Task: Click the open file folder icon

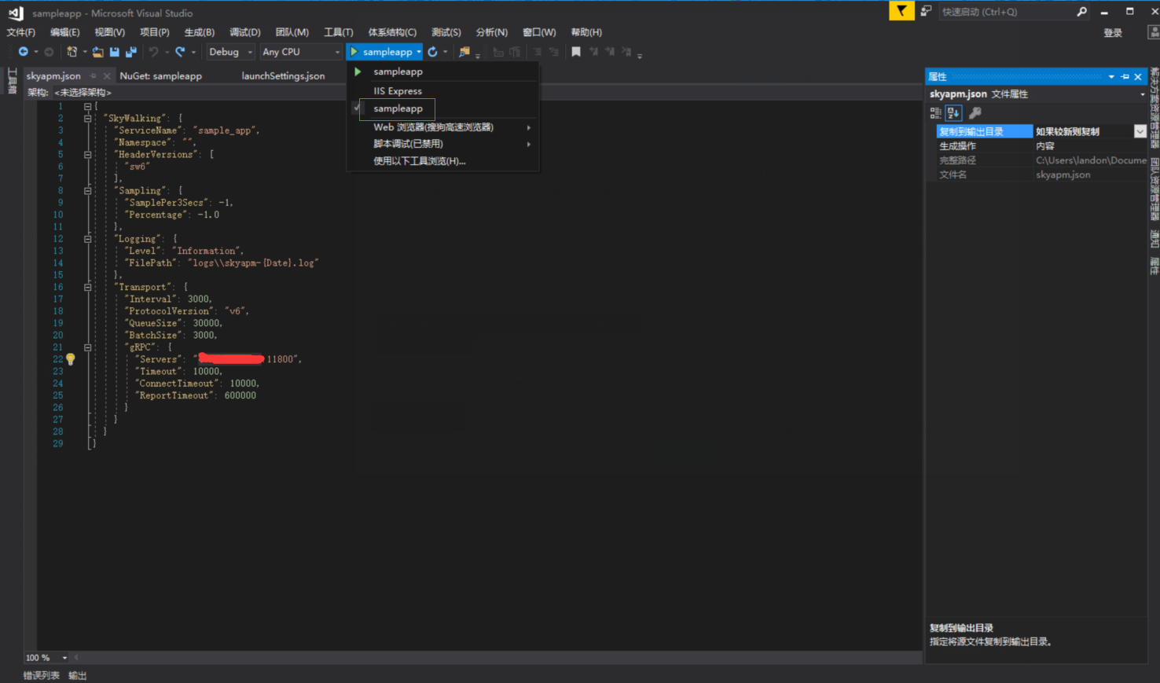Action: point(97,52)
